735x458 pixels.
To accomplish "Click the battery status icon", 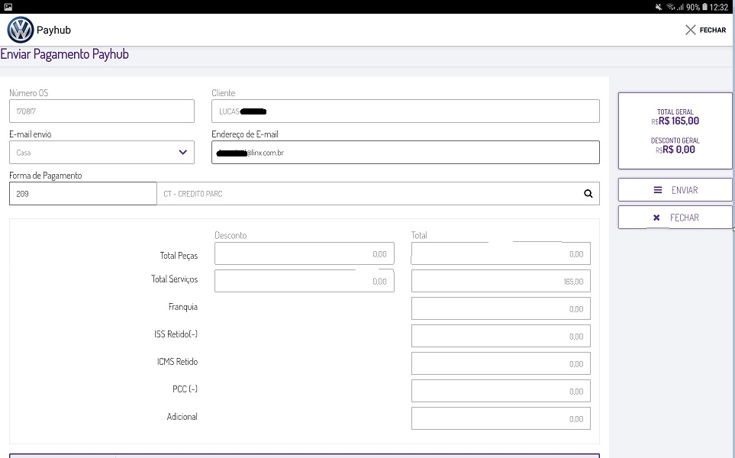I will [x=704, y=7].
